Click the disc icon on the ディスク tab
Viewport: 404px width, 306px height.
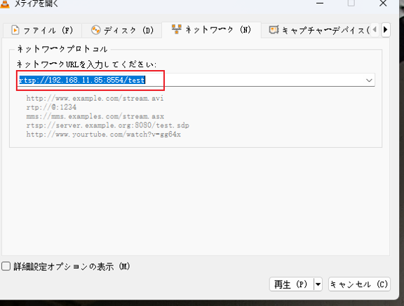(x=96, y=30)
